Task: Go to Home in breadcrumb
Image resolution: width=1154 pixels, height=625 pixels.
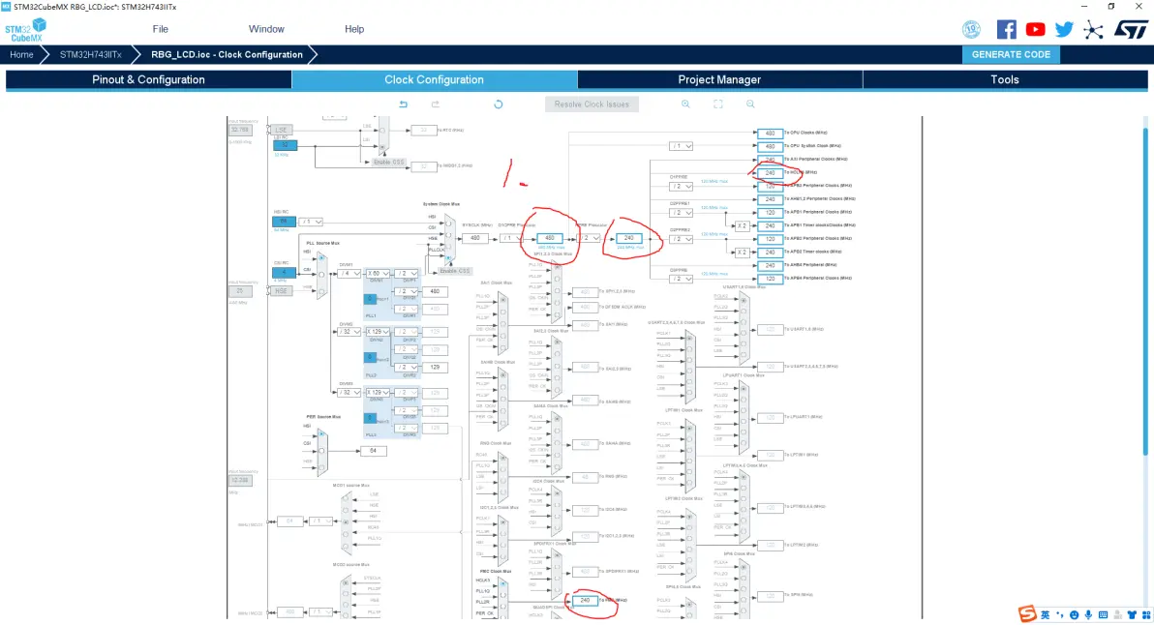Action: click(21, 54)
